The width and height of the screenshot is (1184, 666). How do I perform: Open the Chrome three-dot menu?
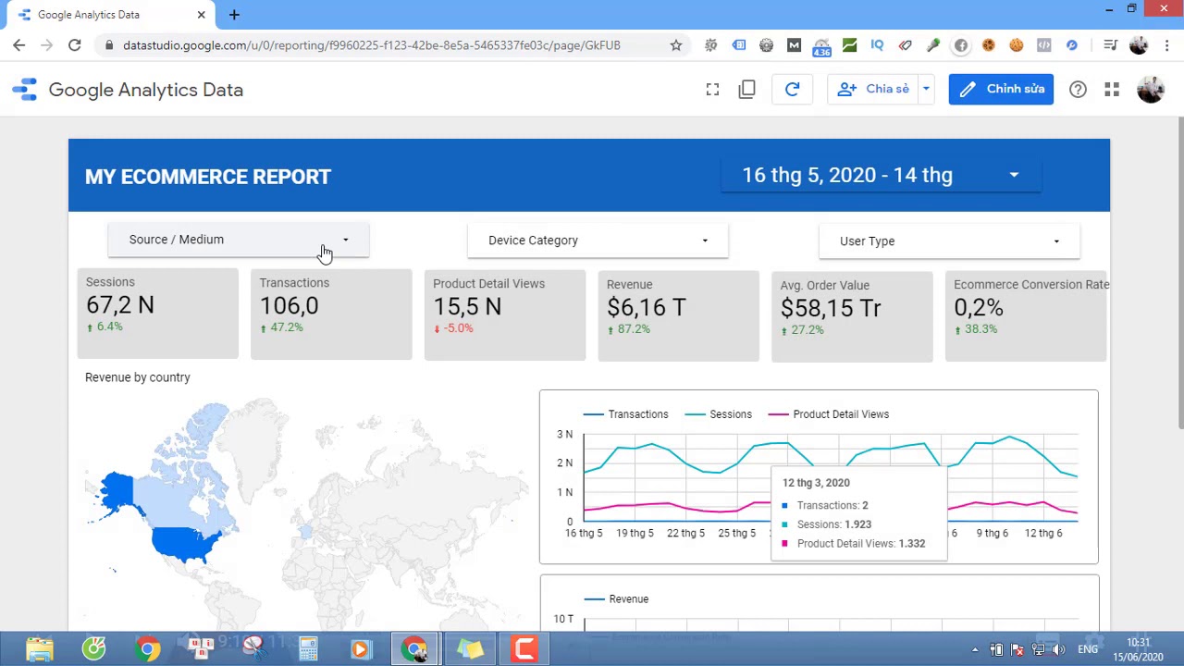[x=1167, y=45]
